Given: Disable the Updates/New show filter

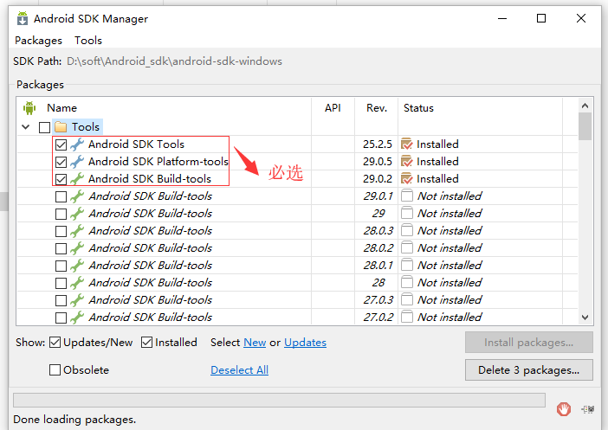Looking at the screenshot, I should pyautogui.click(x=55, y=343).
